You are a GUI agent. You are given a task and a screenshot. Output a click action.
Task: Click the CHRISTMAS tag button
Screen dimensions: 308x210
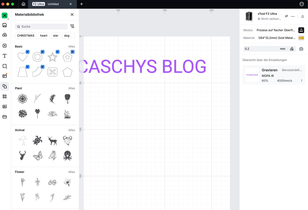tap(26, 36)
